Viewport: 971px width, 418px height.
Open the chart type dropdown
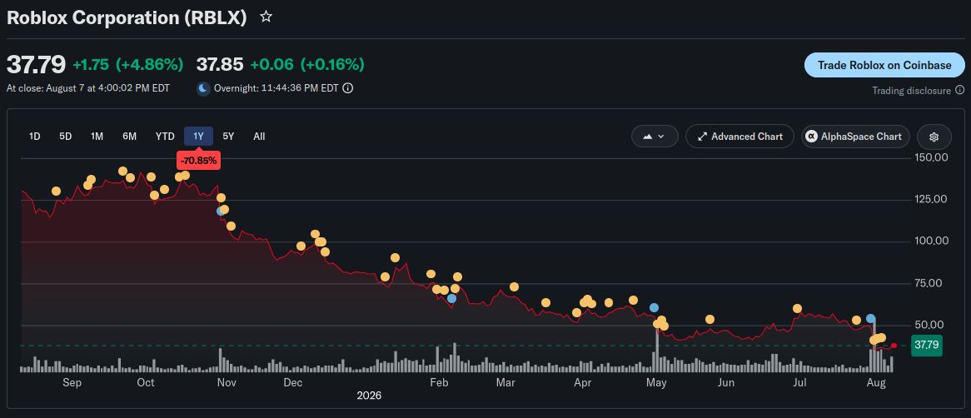[655, 137]
